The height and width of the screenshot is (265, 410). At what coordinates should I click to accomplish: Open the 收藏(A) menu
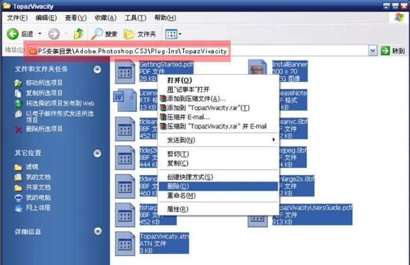click(105, 18)
